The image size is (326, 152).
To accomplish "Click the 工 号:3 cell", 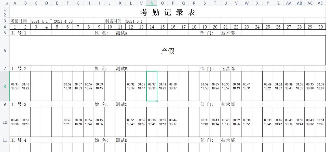I will pos(18,104).
